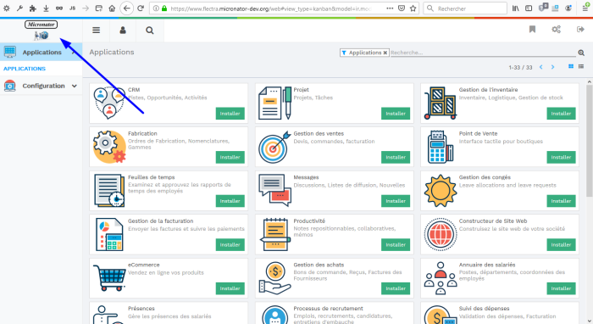Install Gestion de l'inventaire

click(561, 114)
